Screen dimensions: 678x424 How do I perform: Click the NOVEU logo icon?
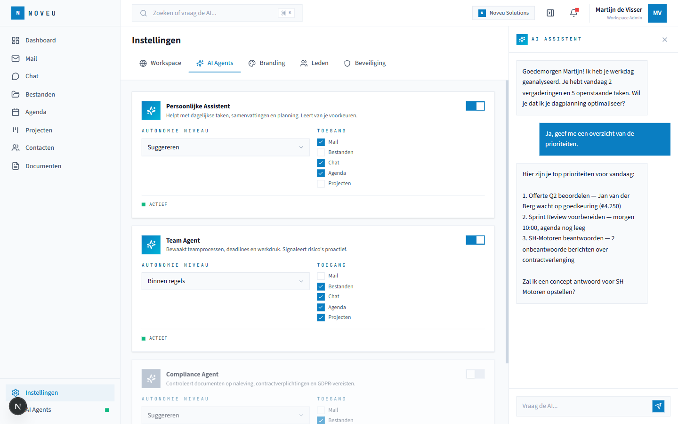(18, 13)
